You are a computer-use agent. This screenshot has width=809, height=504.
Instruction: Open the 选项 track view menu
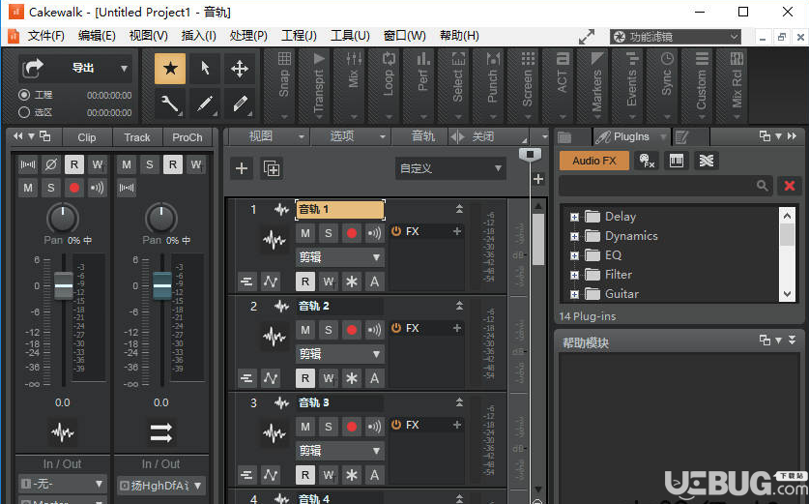[x=351, y=136]
